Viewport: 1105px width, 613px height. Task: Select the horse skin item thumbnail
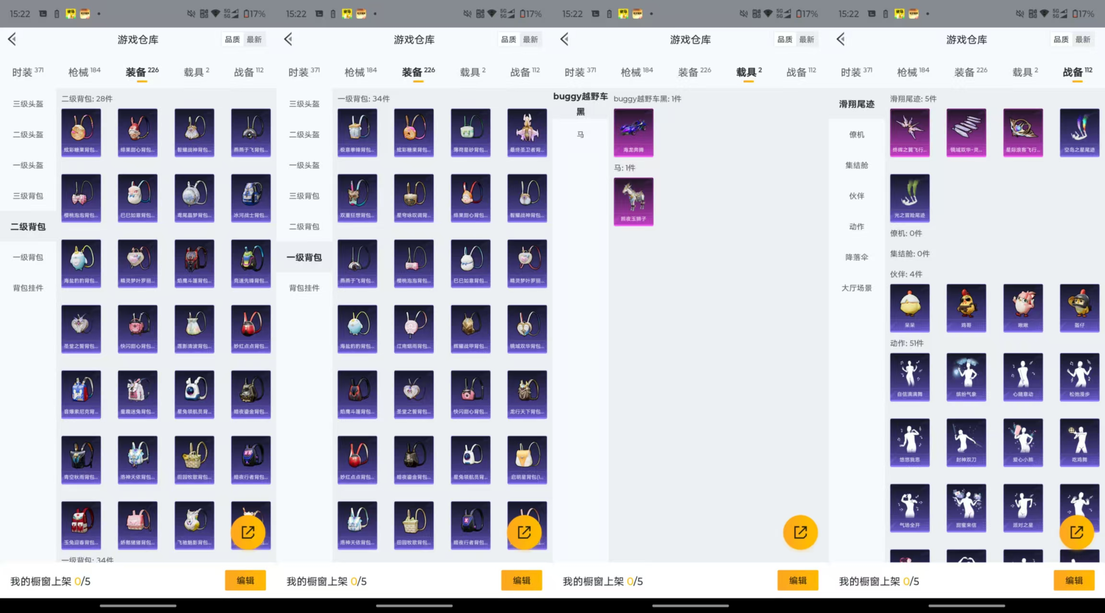coord(633,201)
